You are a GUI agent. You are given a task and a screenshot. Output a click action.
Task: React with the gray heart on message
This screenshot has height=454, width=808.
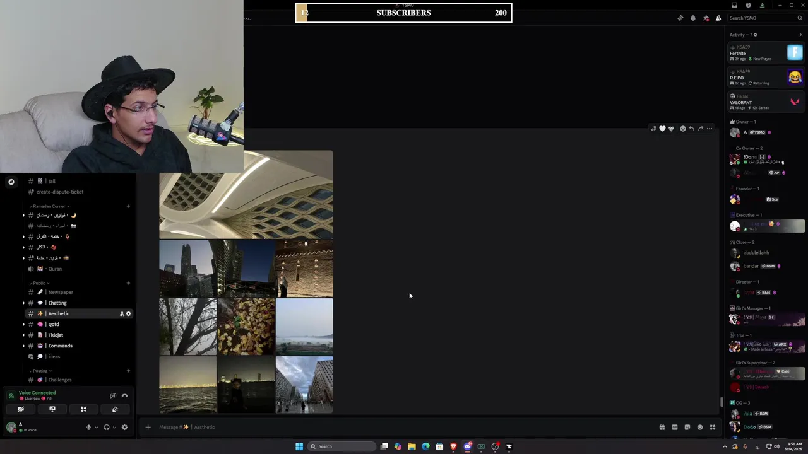coord(671,129)
